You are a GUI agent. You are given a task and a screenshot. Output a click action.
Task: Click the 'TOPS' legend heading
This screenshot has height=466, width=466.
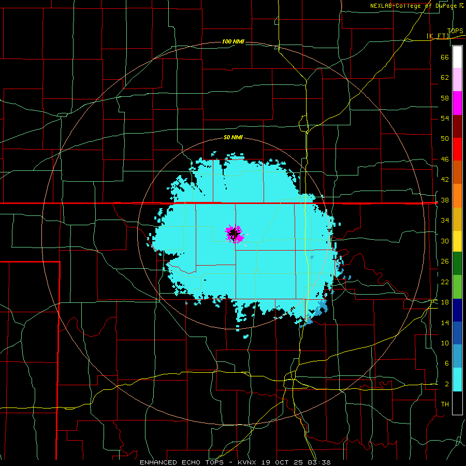tap(455, 31)
